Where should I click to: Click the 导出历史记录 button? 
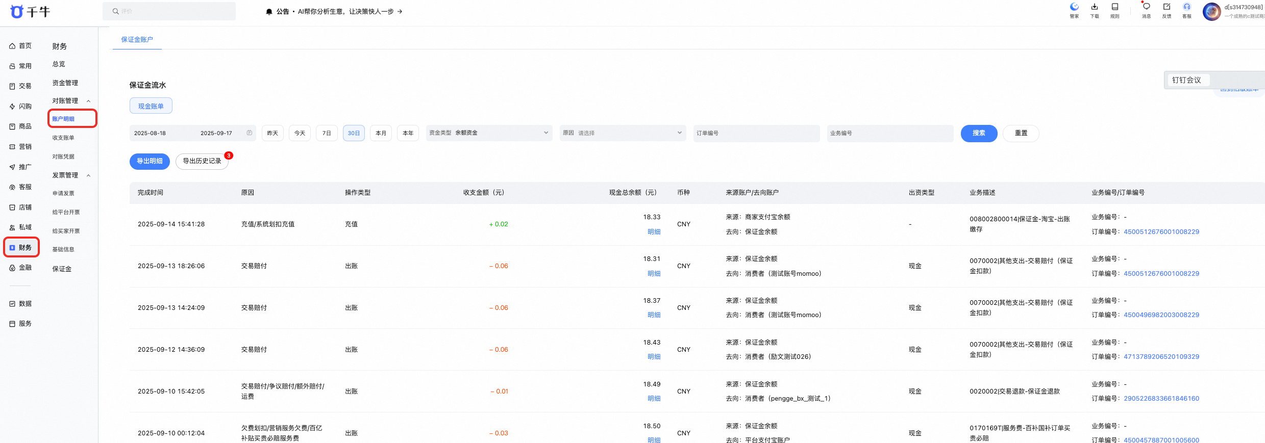[202, 161]
